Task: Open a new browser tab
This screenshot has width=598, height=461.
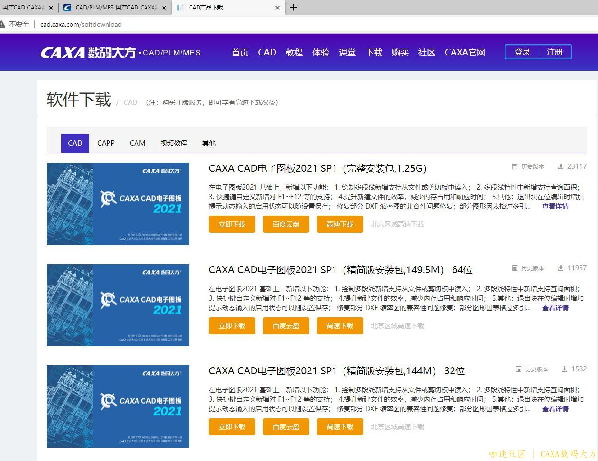Action: pos(293,8)
